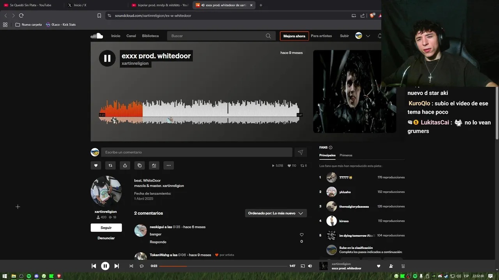Jump to 0:35 timestamp in neskigui's comment
The height and width of the screenshot is (280, 499).
point(177,227)
